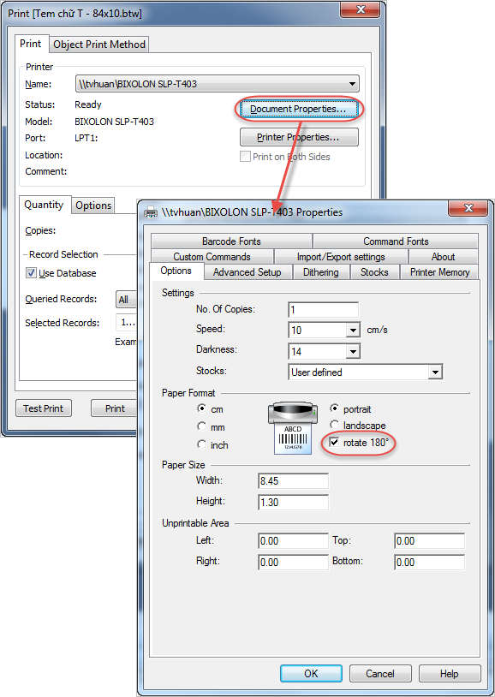Click the Unprintable Area Bottom field
Image resolution: width=495 pixels, height=697 pixels.
pos(430,563)
